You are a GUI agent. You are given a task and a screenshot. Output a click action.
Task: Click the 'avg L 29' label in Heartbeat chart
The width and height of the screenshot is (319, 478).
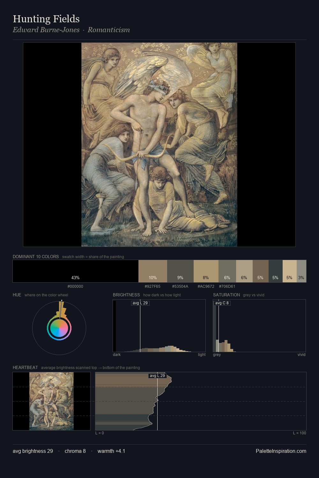tap(158, 376)
